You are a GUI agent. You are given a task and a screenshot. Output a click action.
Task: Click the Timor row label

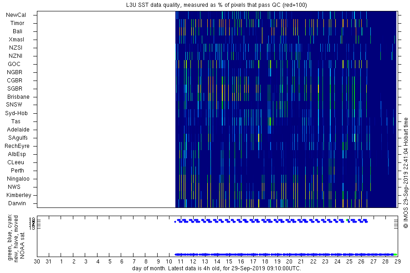(17, 23)
